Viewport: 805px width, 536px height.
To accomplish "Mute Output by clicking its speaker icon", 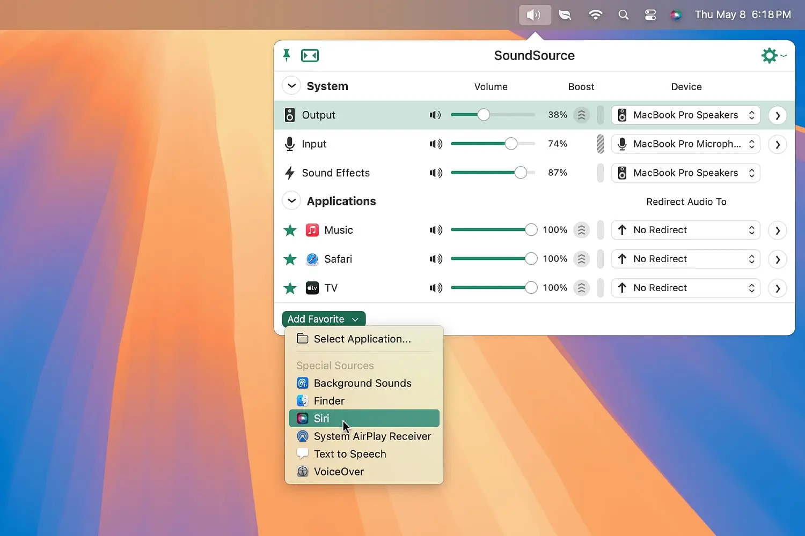I will (435, 115).
